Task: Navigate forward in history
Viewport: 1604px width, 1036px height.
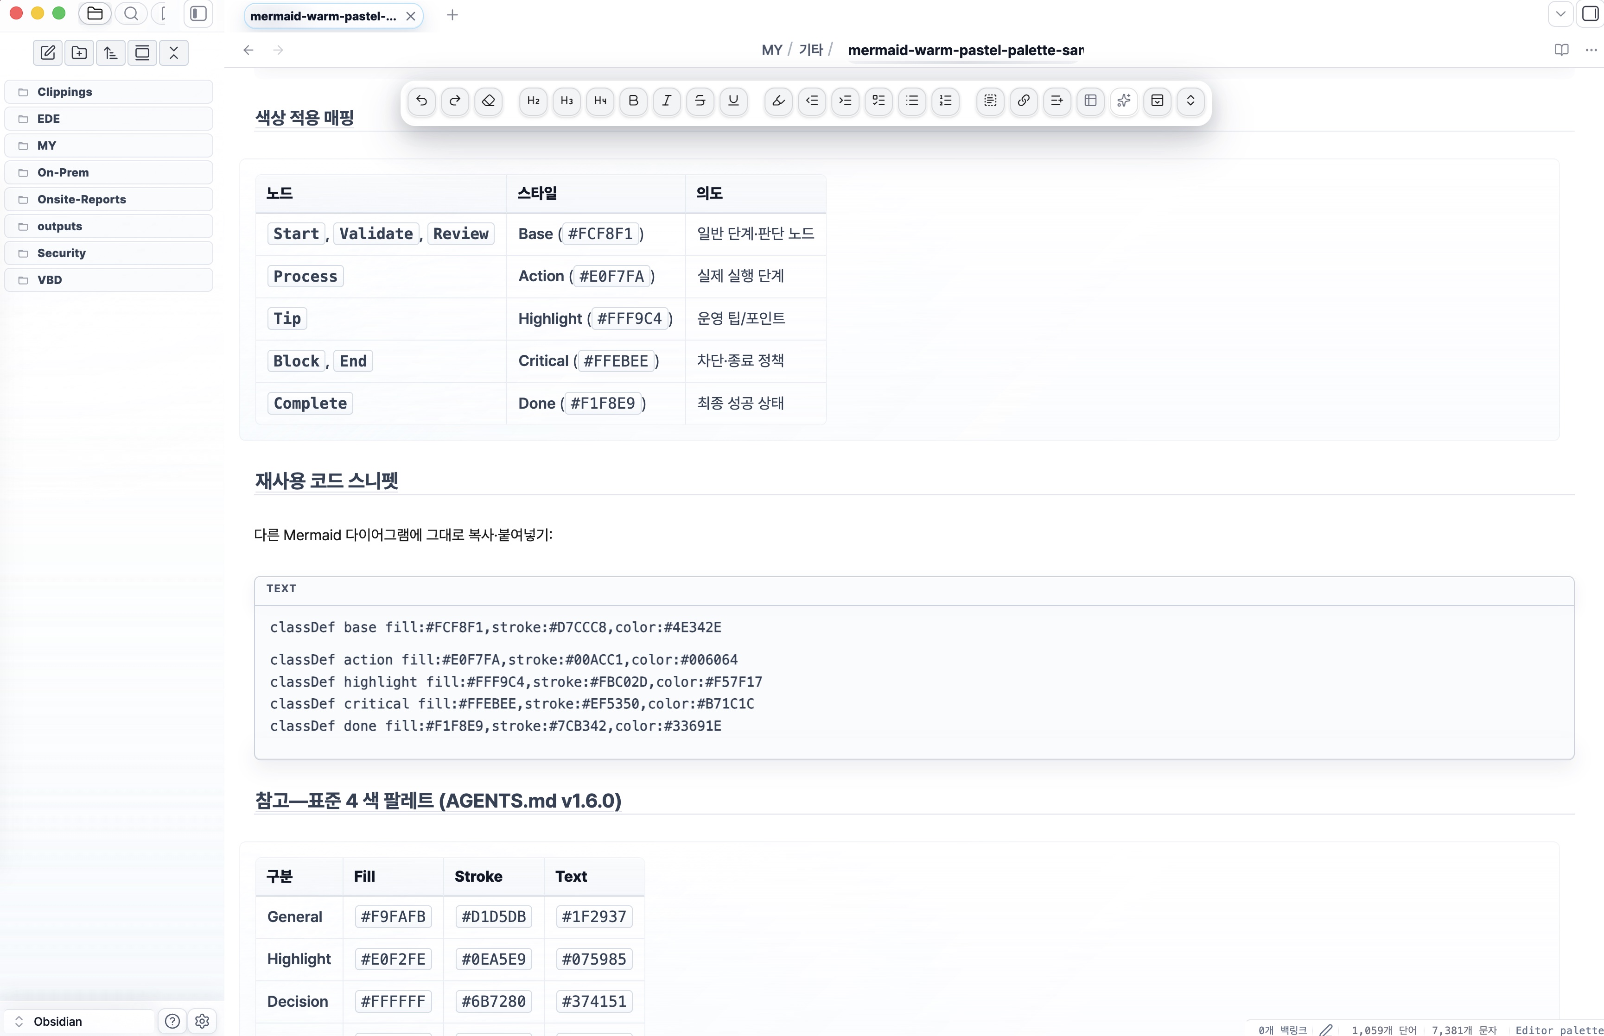Action: coord(278,51)
